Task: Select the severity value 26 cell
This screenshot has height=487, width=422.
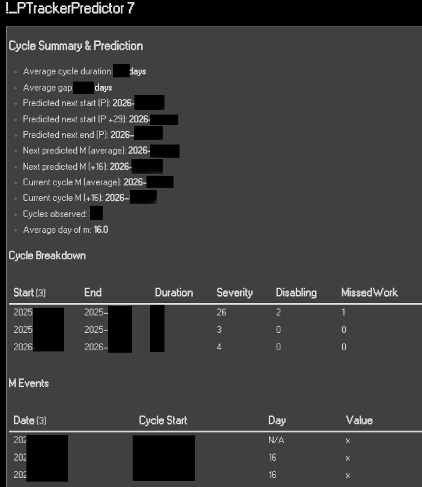Action: (x=222, y=312)
